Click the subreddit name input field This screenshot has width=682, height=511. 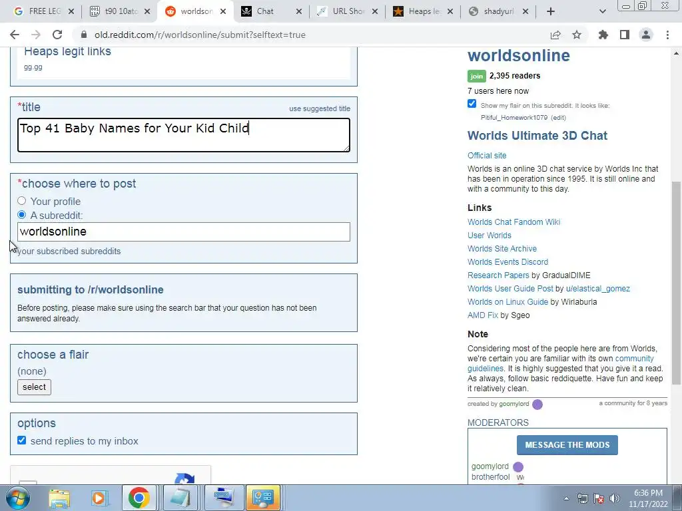coord(184,232)
